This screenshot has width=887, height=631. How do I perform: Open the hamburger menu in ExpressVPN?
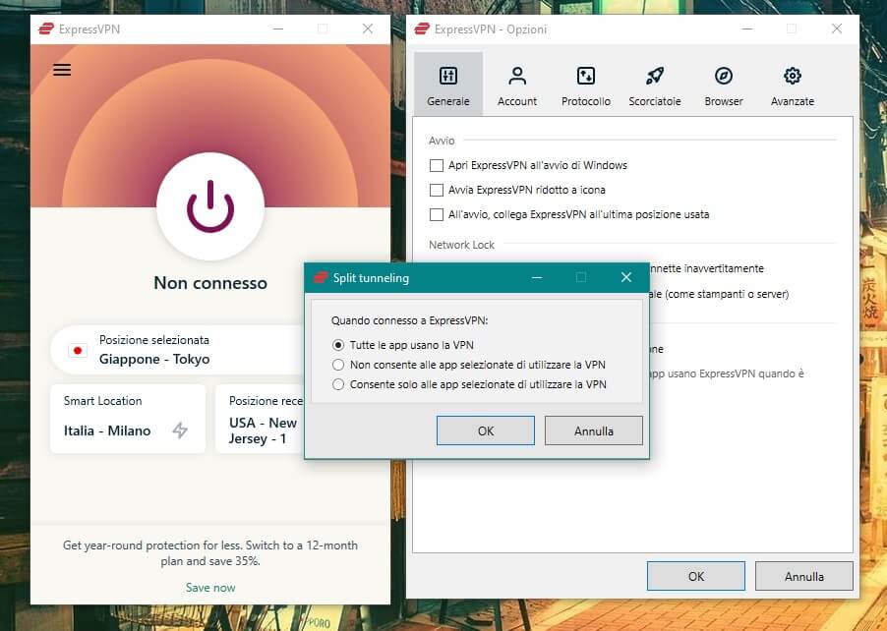(62, 70)
